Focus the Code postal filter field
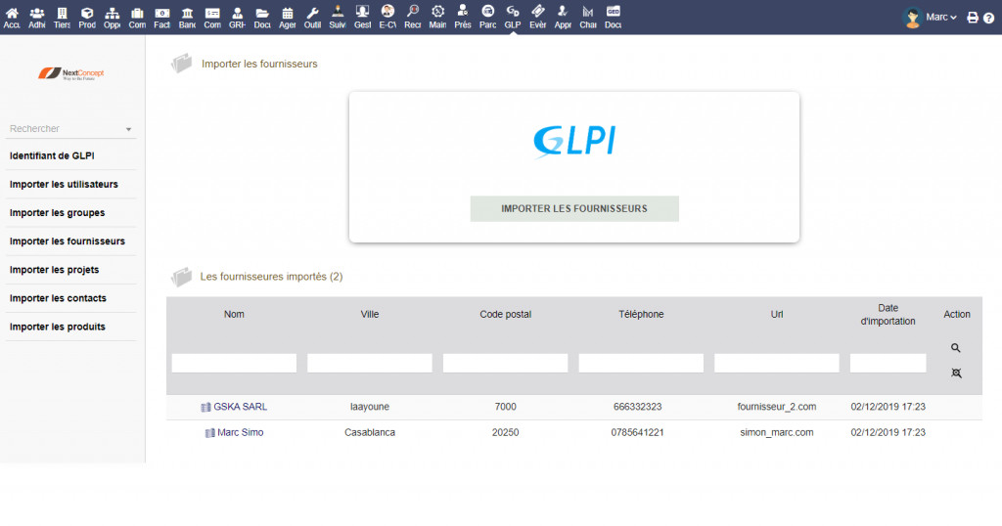Viewport: 1002px width, 526px height. point(506,364)
